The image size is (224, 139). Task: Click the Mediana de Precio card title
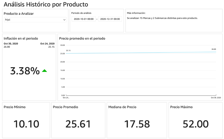click(x=122, y=107)
